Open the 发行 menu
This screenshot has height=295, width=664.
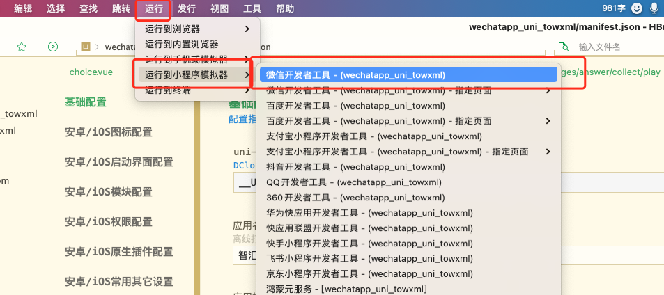tap(187, 8)
